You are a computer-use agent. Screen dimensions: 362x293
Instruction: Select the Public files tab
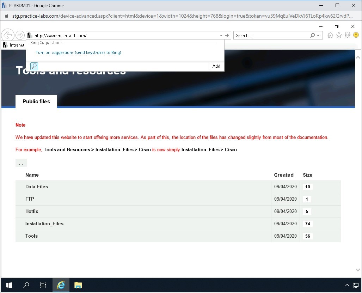coord(36,101)
